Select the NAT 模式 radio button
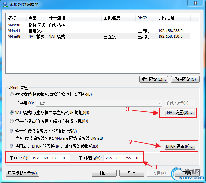The image size is (206, 183). point(12,112)
